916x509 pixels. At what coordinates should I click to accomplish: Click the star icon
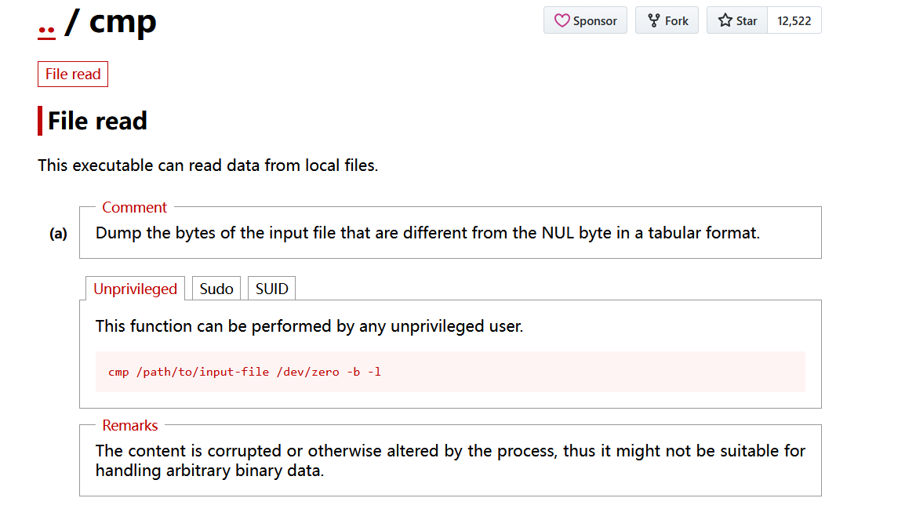(725, 21)
